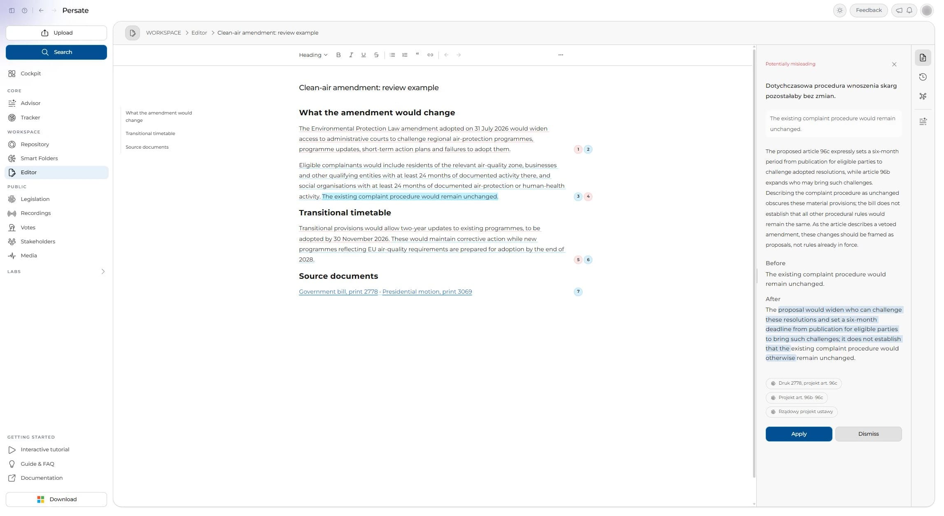Insert a numbered list
The height and width of the screenshot is (516, 944).
coord(405,55)
